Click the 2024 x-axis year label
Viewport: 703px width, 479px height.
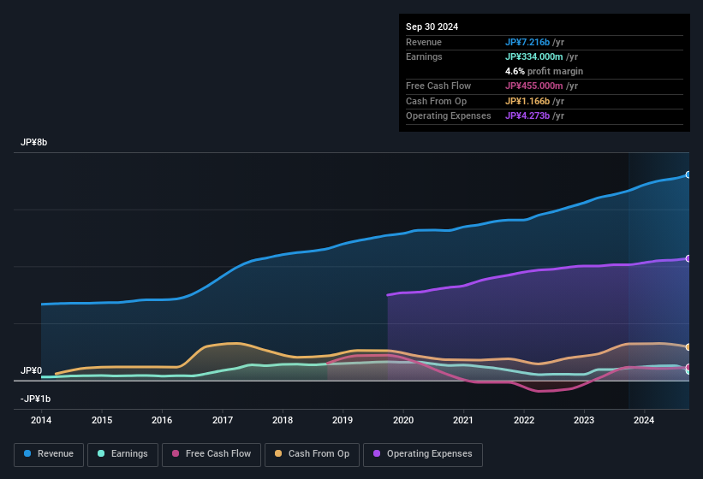(x=644, y=420)
